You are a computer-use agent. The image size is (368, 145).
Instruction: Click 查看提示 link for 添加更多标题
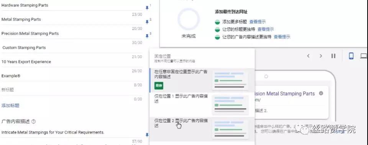pyautogui.click(x=258, y=22)
